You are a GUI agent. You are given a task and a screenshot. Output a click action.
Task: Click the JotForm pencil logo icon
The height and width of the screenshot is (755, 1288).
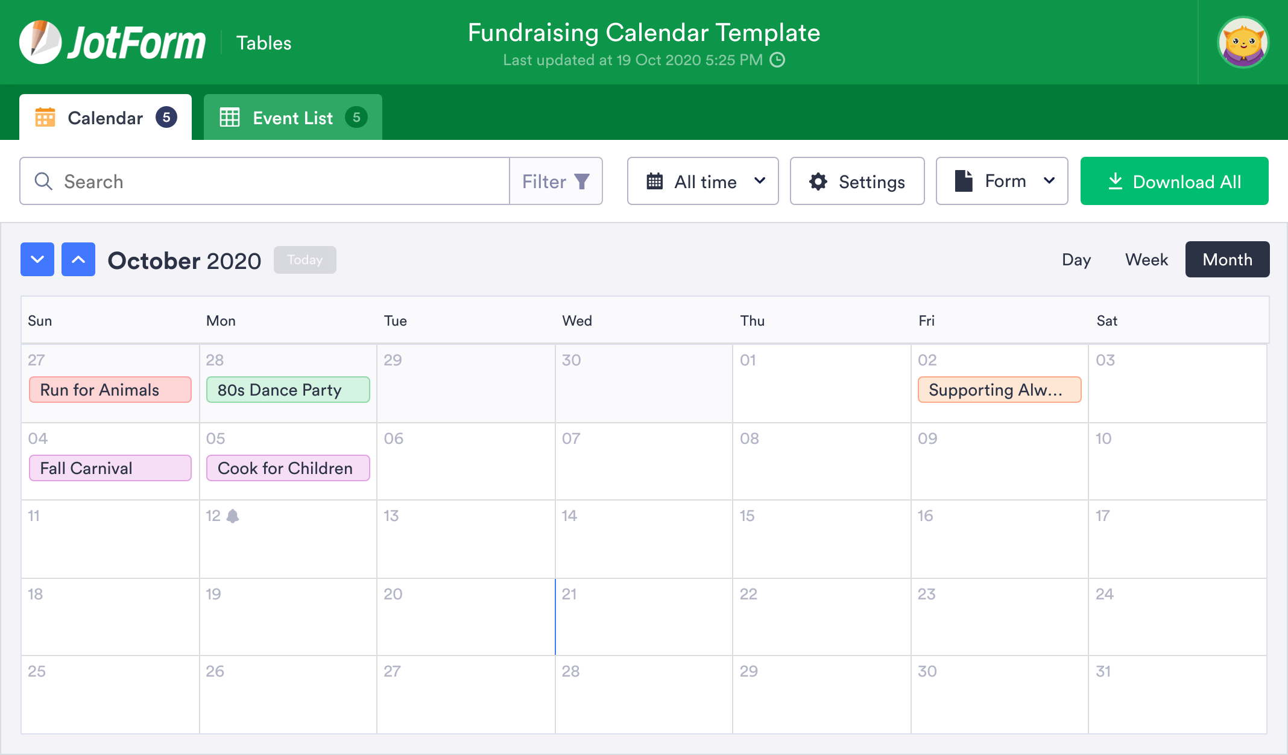coord(40,42)
